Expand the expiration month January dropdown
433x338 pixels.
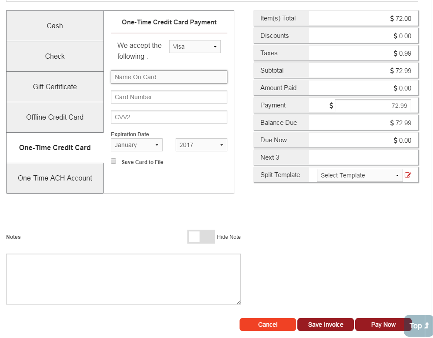pyautogui.click(x=137, y=145)
